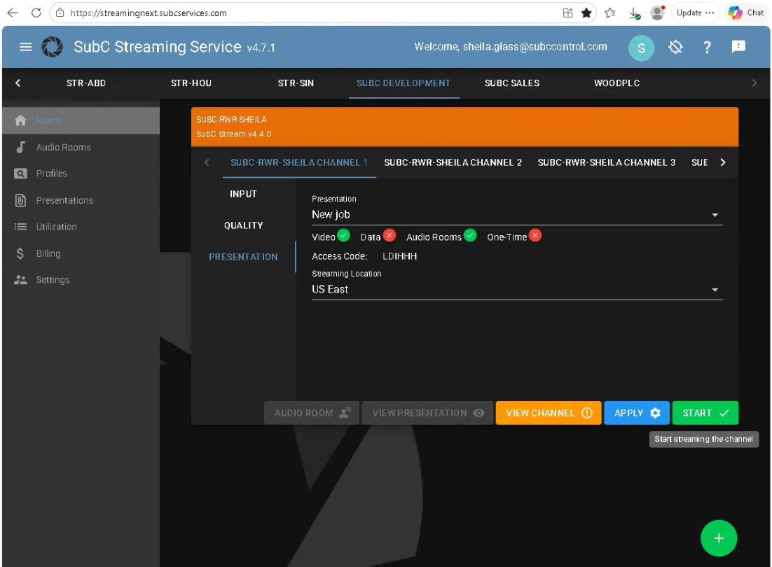The height and width of the screenshot is (567, 772).
Task: Open browser favorites list icon
Action: pyautogui.click(x=610, y=13)
